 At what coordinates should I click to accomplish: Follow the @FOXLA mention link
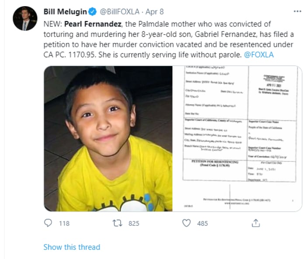[258, 55]
